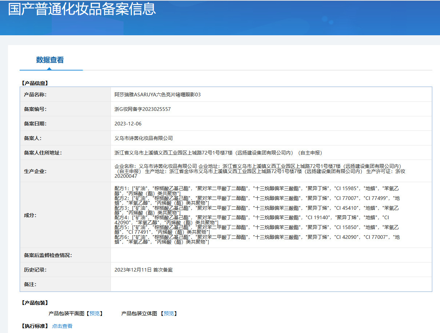Click the 【产品信息】 section heading
Viewport: 440px width, 333px height.
(x=35, y=83)
